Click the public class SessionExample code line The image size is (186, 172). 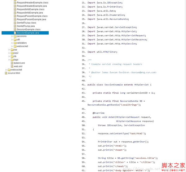pyautogui.click(x=119, y=84)
